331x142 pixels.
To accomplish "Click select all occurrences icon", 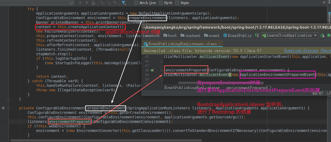I will point(116,3).
